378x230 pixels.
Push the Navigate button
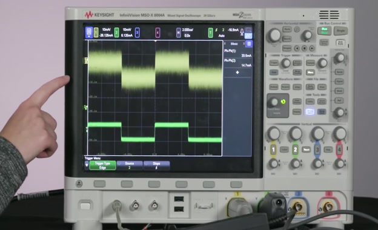(287, 48)
